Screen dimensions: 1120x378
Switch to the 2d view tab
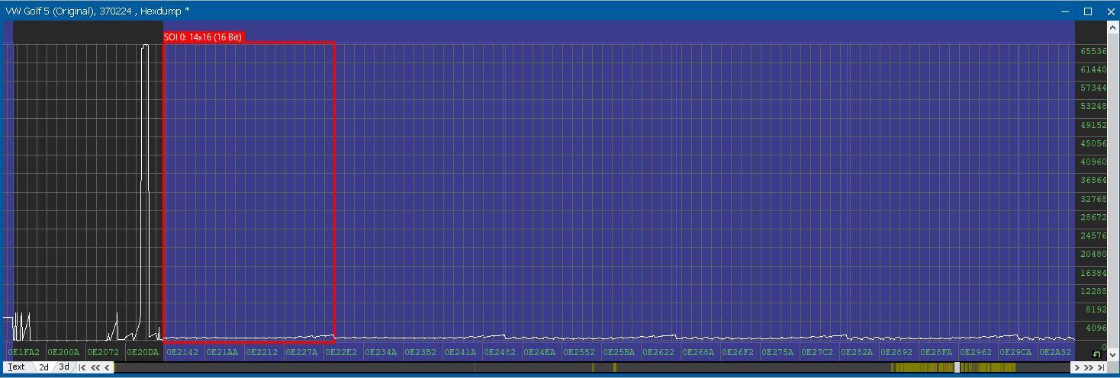(44, 367)
